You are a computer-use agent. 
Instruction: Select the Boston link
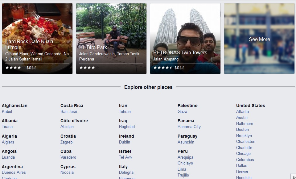[x=243, y=130]
